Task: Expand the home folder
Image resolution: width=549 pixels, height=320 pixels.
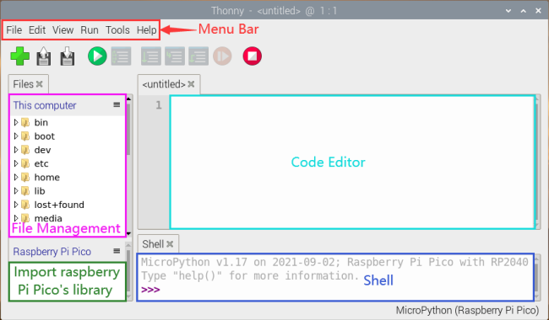Action: (x=16, y=178)
